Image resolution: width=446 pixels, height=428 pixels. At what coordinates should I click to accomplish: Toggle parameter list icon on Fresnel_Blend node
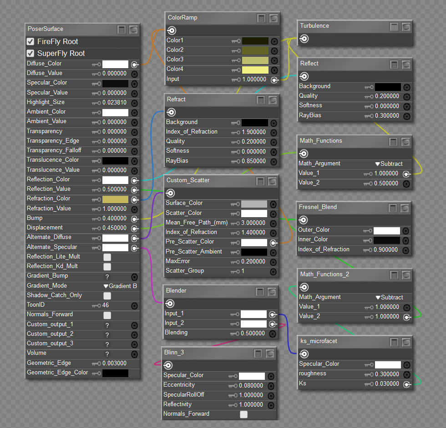(393, 209)
